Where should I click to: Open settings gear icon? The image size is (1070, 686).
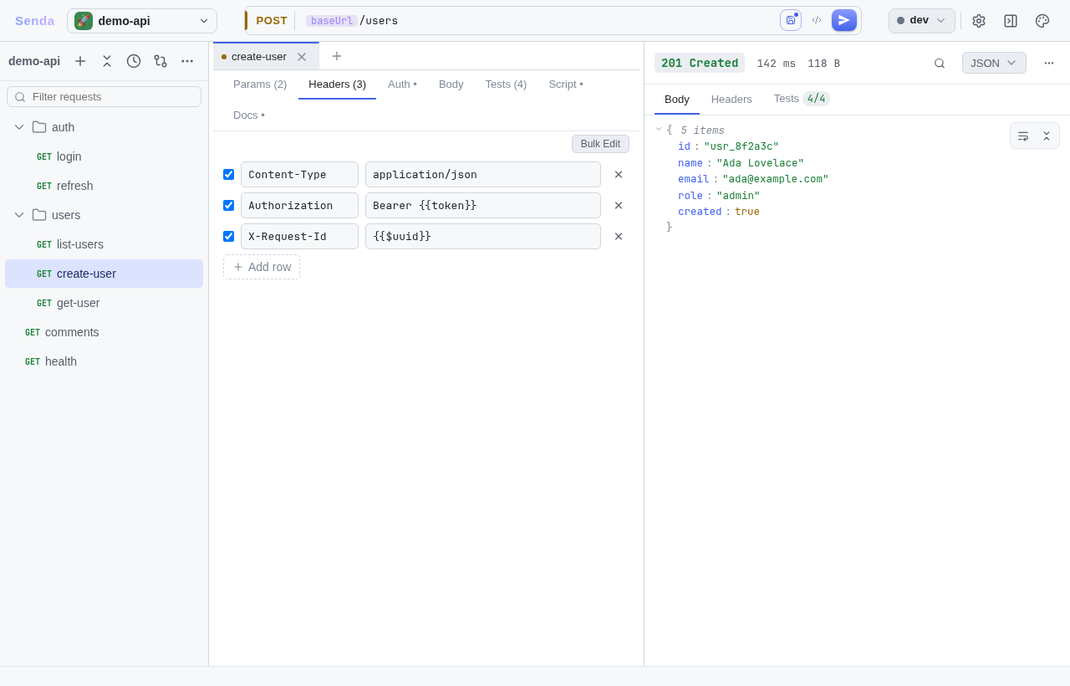coord(979,21)
